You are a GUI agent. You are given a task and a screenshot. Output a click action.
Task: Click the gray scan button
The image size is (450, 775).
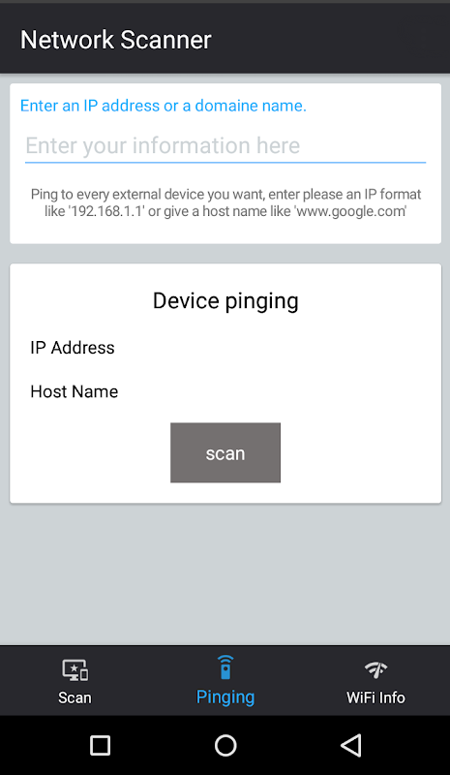tap(225, 452)
